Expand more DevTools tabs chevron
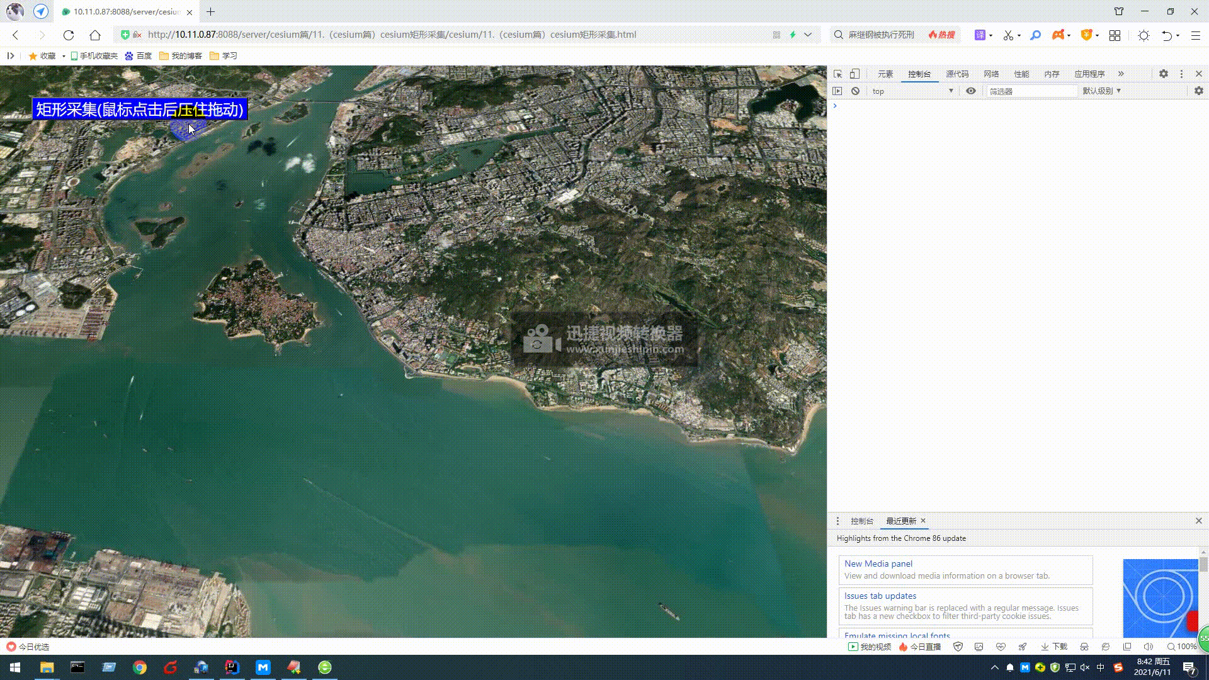Viewport: 1209px width, 680px height. point(1121,74)
